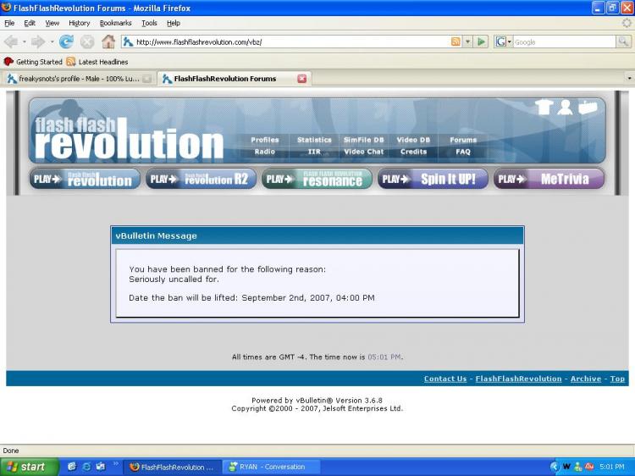Click the Contact Us footer link

tap(445, 379)
